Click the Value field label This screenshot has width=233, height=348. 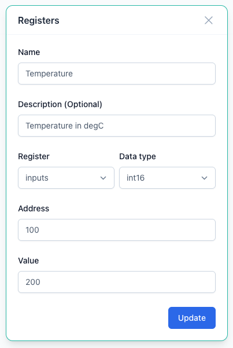point(28,261)
